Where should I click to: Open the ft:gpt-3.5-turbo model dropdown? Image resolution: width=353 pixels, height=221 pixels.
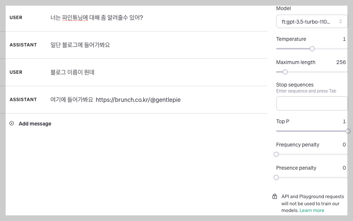click(x=312, y=21)
